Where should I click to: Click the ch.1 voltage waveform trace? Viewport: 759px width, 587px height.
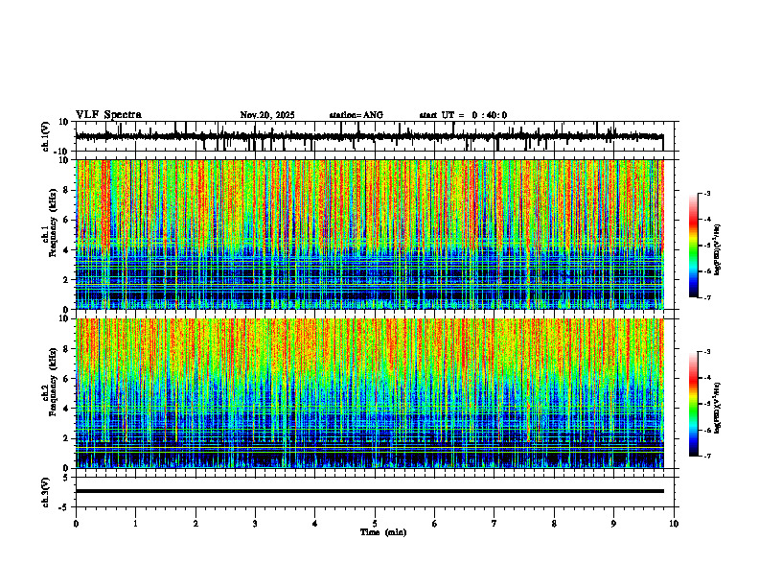369,137
